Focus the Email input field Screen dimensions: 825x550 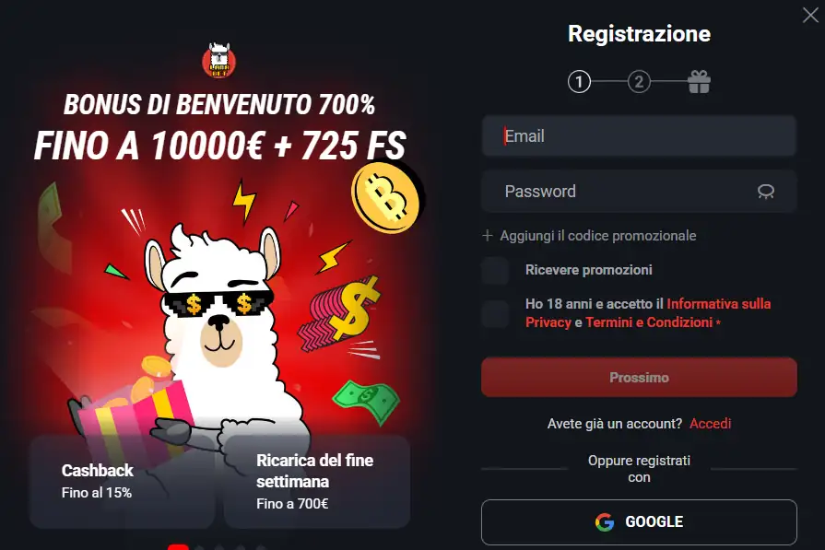[x=639, y=136]
